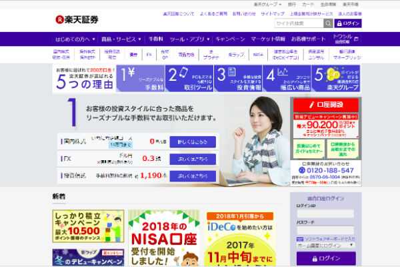Open 法人のお客様 link
This screenshot has height=267, width=400.
coord(350,14)
